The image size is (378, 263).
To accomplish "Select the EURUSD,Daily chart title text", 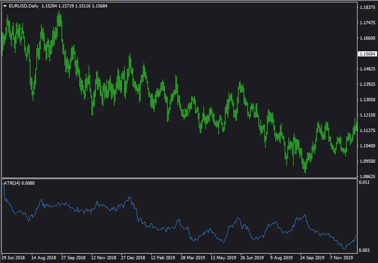I will 24,6.
